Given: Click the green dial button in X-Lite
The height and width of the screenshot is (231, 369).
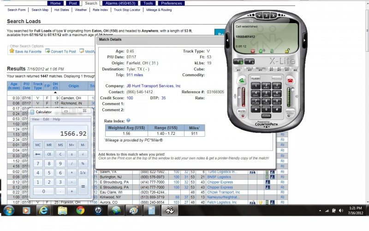Looking at the screenshot, I should [x=242, y=80].
